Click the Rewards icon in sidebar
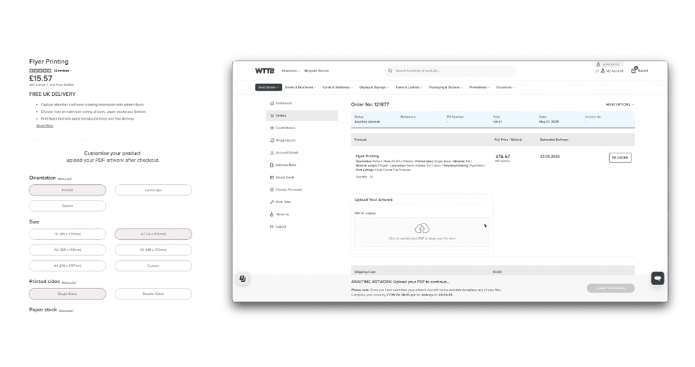This screenshot has height=367, width=695. point(271,214)
